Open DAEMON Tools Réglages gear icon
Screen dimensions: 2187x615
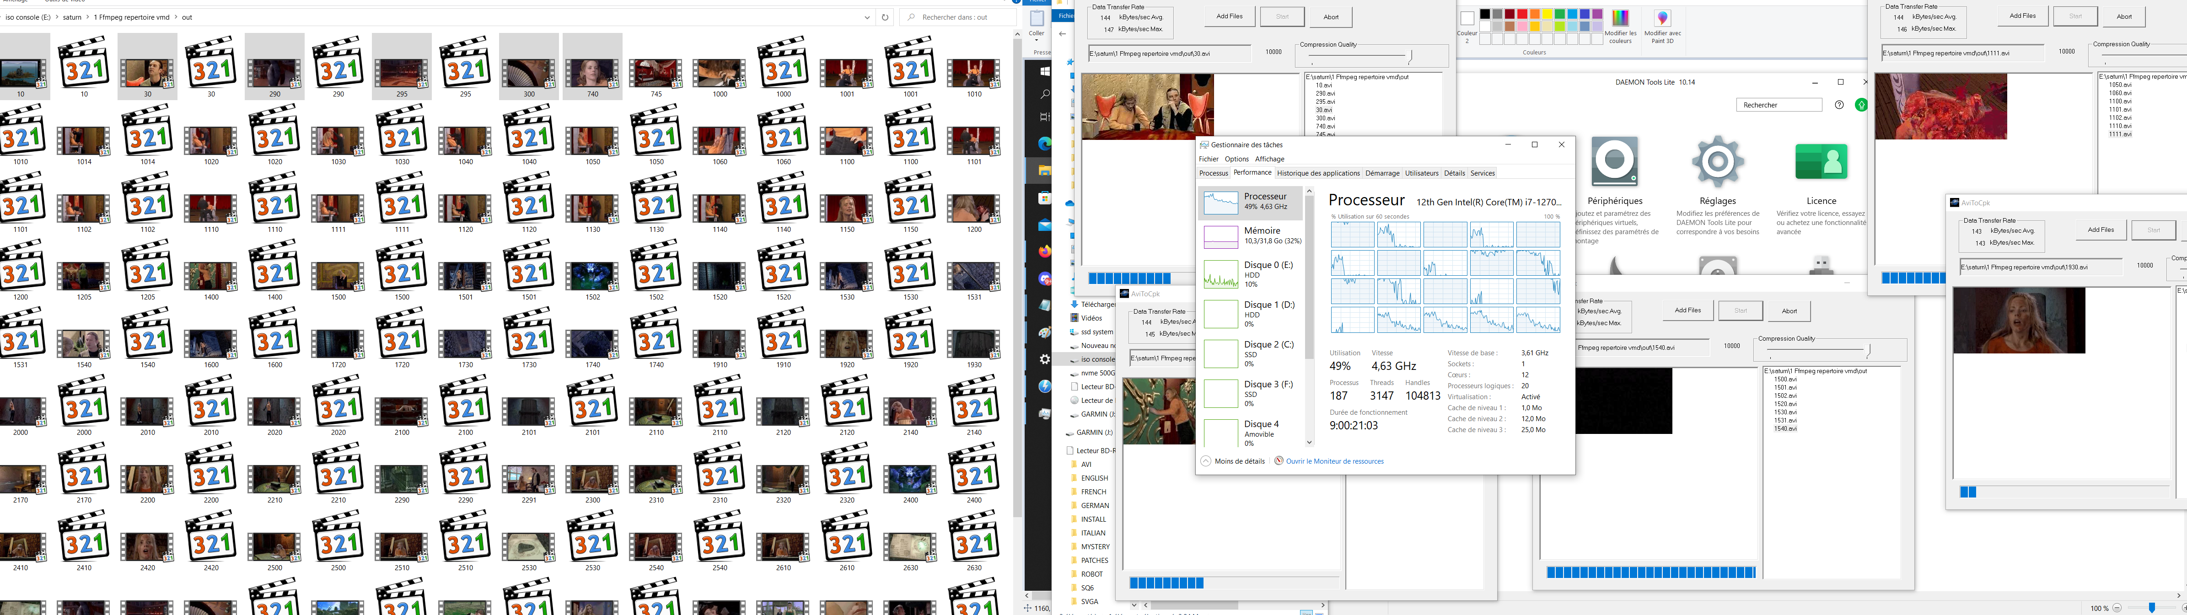click(1718, 161)
